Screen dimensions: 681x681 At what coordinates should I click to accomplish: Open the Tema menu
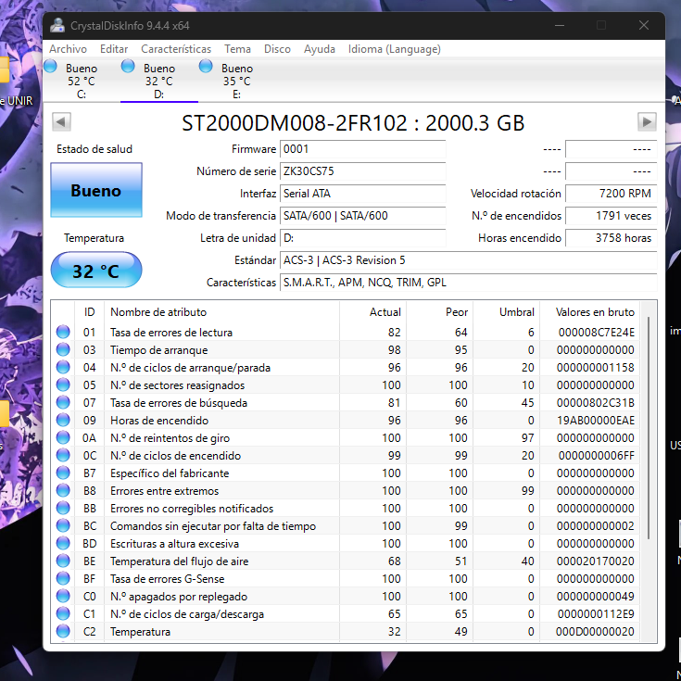(237, 49)
